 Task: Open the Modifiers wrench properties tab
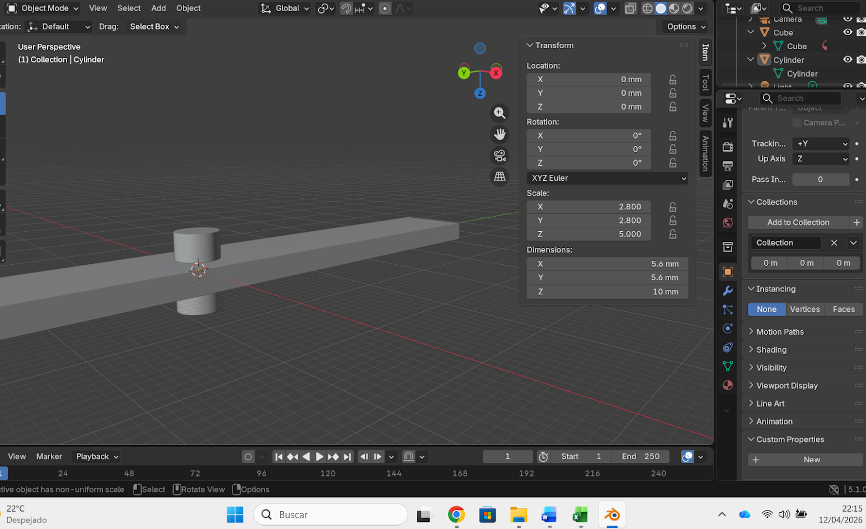click(x=727, y=291)
